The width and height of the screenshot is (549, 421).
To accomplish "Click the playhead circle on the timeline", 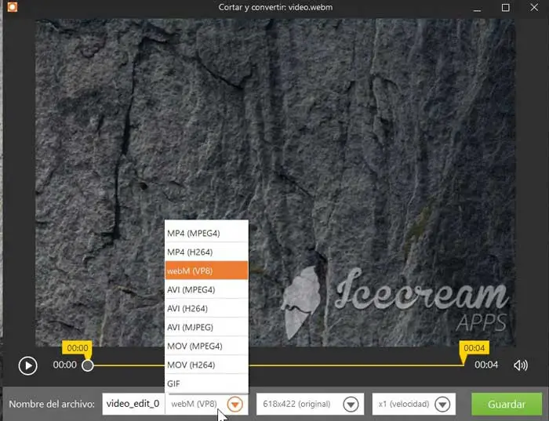I will (88, 365).
